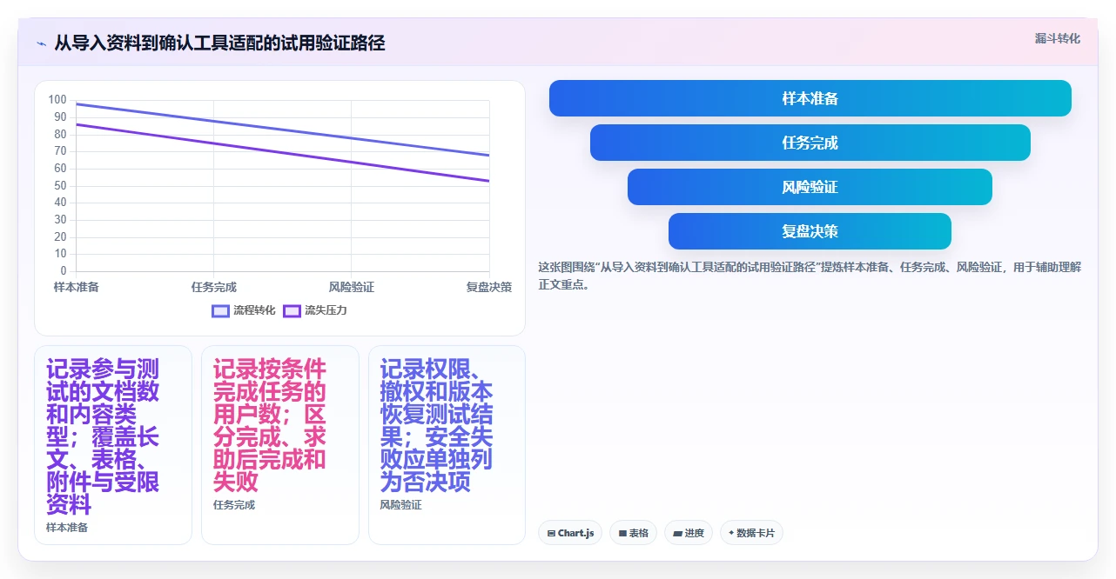Image resolution: width=1116 pixels, height=579 pixels.
Task: Click the 样本准备 caption under purple card
Action: [x=67, y=527]
